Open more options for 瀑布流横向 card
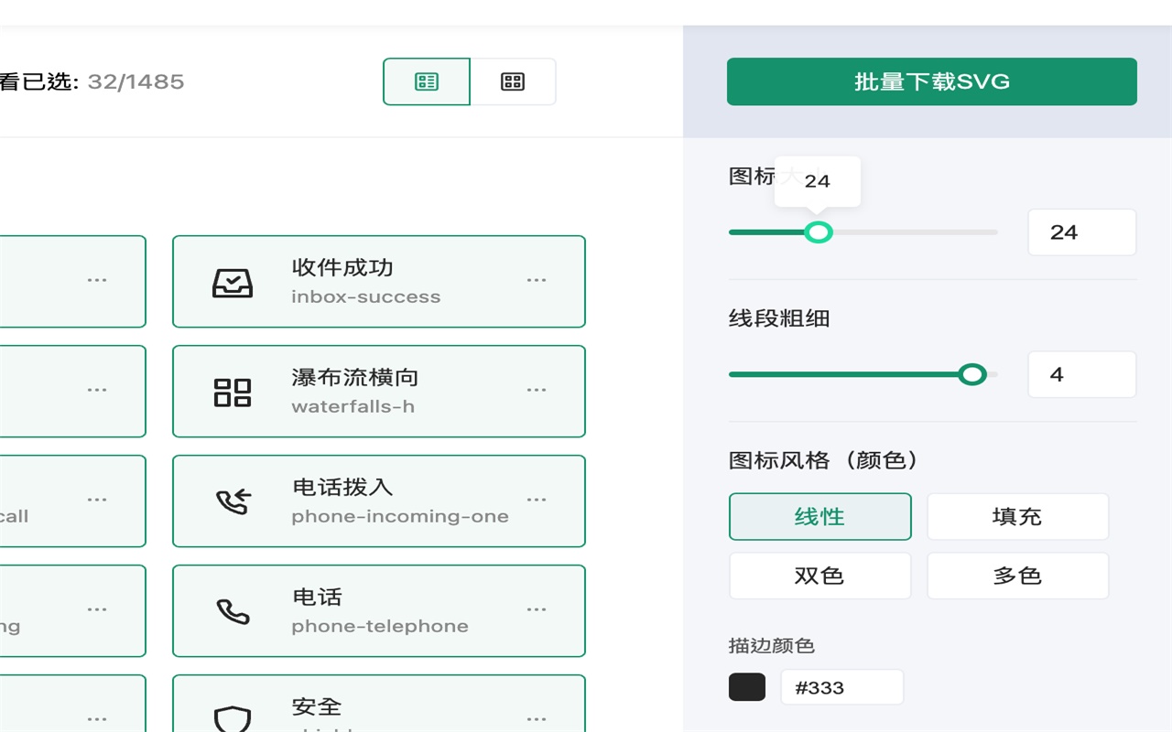The width and height of the screenshot is (1172, 732). pyautogui.click(x=537, y=390)
